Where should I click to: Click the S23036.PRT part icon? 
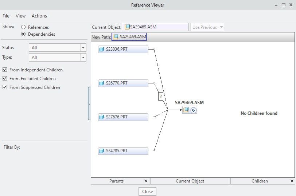(x=102, y=50)
